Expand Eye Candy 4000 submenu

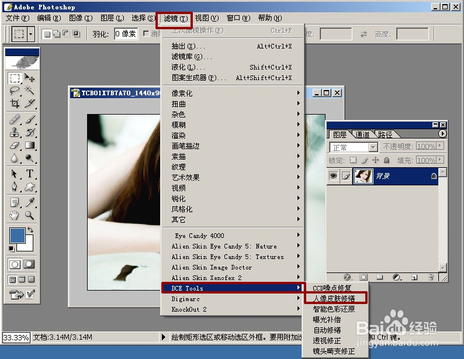[x=232, y=236]
